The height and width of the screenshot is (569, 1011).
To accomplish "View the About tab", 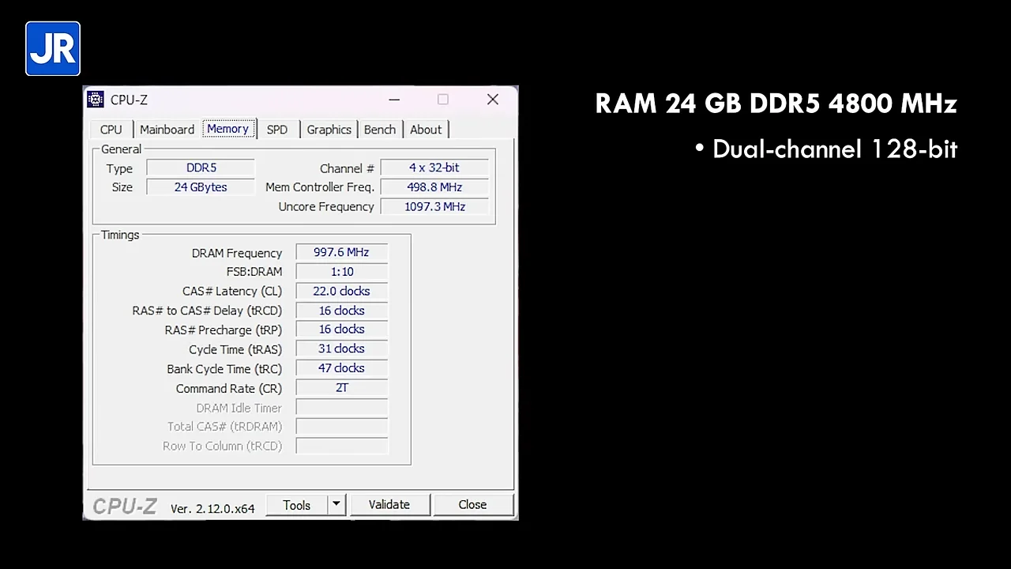I will pos(426,130).
